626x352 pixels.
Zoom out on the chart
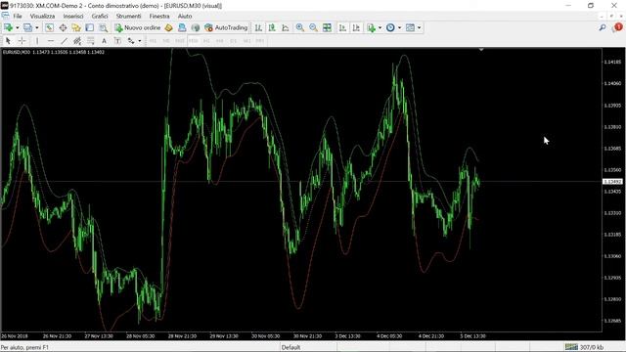click(313, 27)
